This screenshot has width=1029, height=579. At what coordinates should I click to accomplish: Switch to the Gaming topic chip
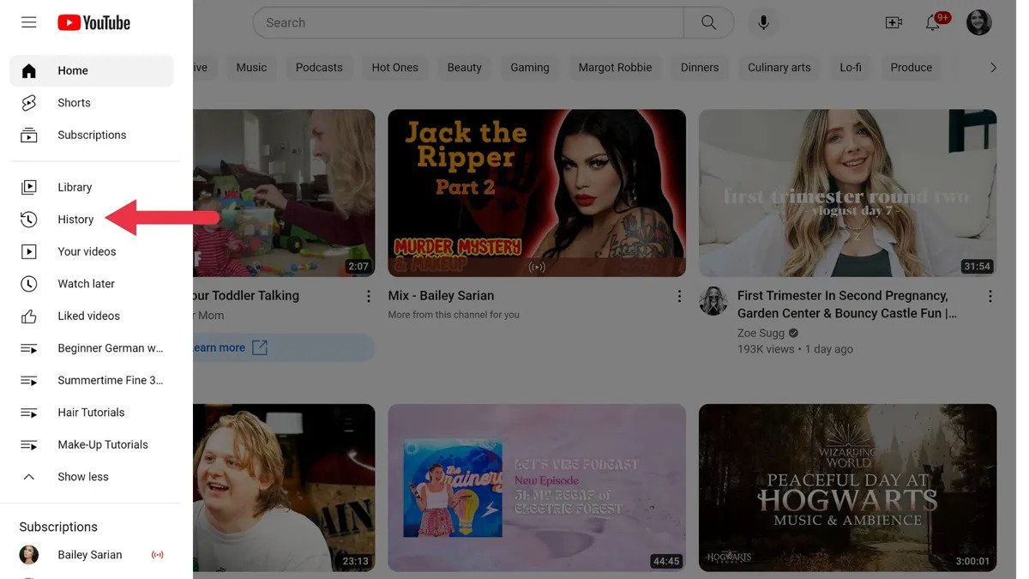[x=529, y=67]
